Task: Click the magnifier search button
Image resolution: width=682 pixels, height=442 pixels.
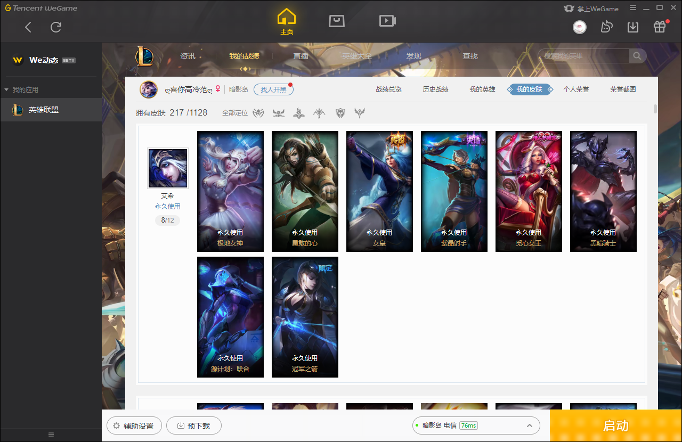Action: (637, 56)
